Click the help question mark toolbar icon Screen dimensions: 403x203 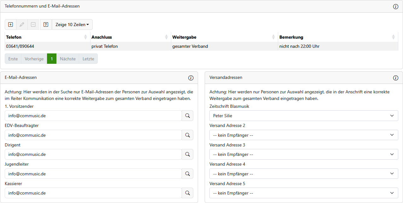(46, 25)
